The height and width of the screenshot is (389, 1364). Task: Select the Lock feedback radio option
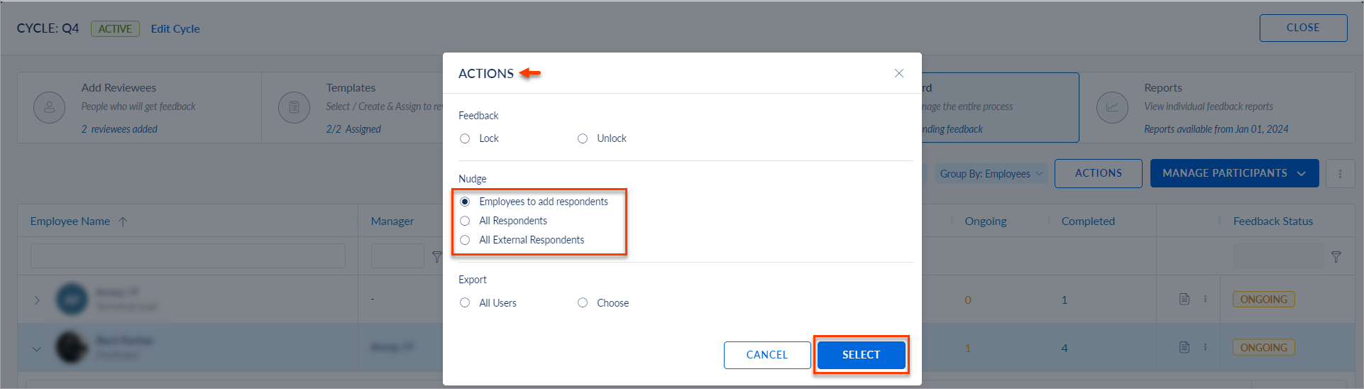click(x=465, y=138)
